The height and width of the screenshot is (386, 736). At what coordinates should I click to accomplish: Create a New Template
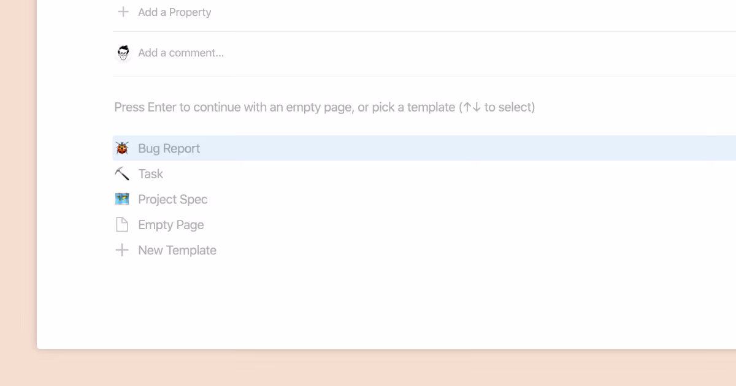177,249
